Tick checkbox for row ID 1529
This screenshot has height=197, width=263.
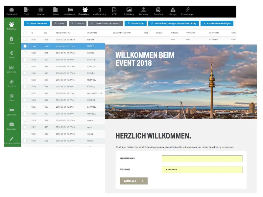(25, 80)
